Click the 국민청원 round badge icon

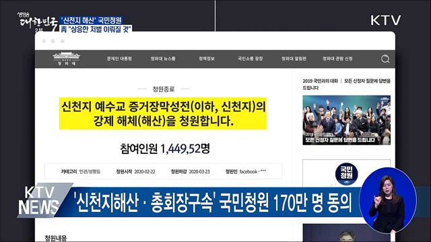(x=346, y=174)
